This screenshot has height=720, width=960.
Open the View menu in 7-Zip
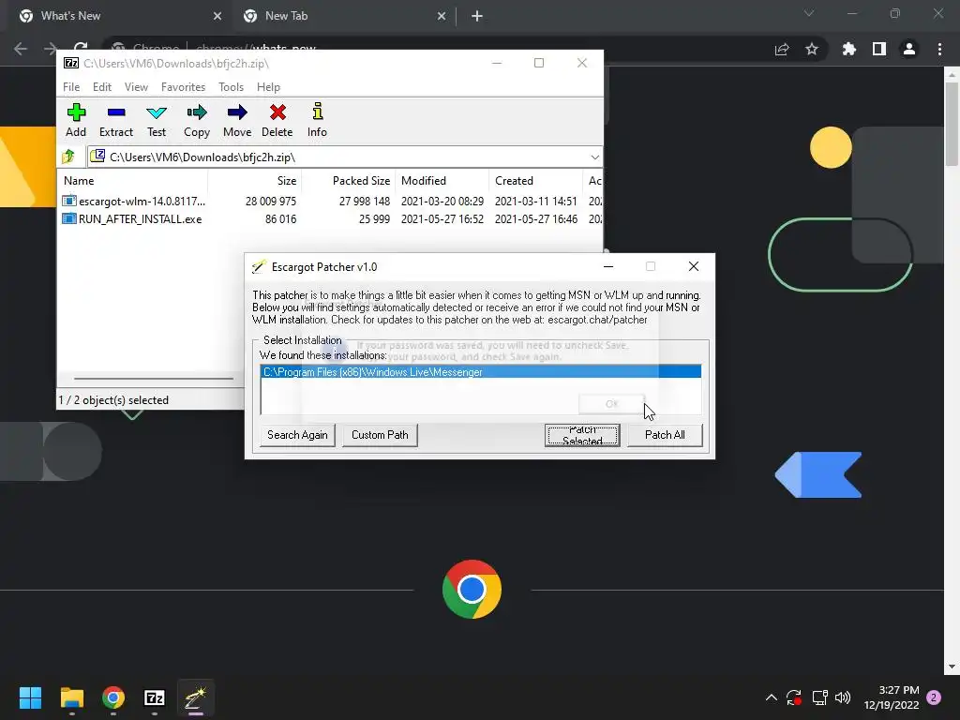click(136, 87)
